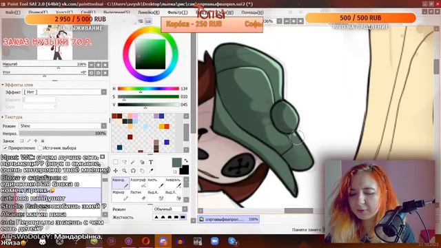The width and height of the screenshot is (441, 248).
Task: Open the Помощь menu
Action: (x=252, y=12)
